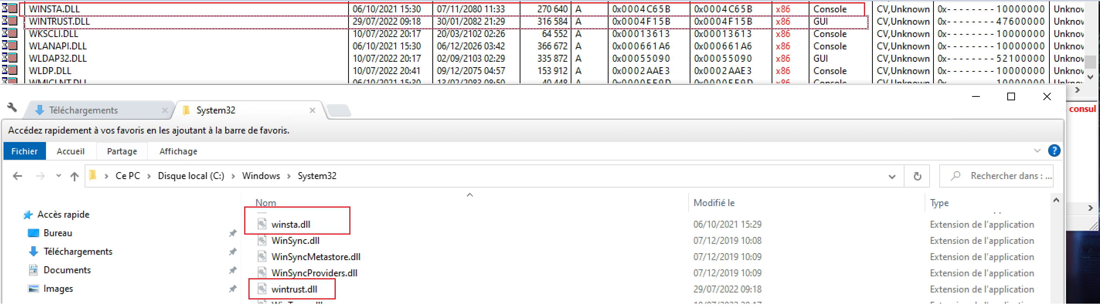Click the pin icon next to Bureau

[x=232, y=233]
